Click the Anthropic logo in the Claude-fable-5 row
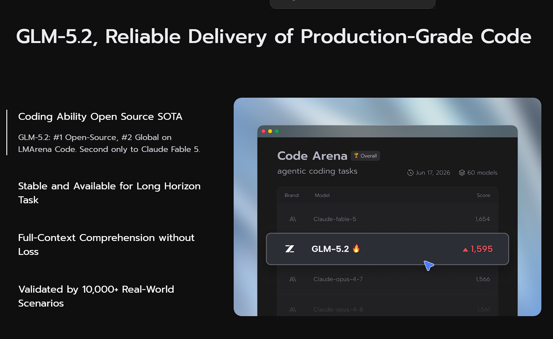 point(293,219)
